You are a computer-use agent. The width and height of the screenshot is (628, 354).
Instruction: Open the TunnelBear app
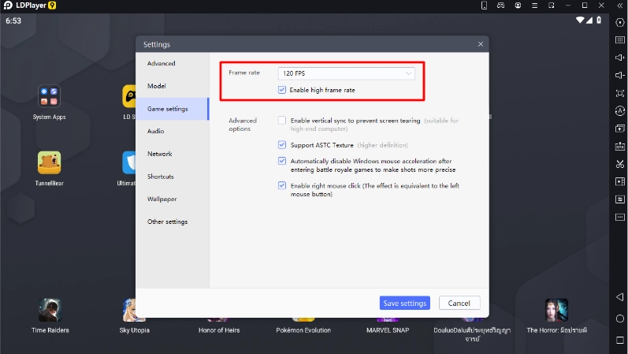[x=49, y=162]
